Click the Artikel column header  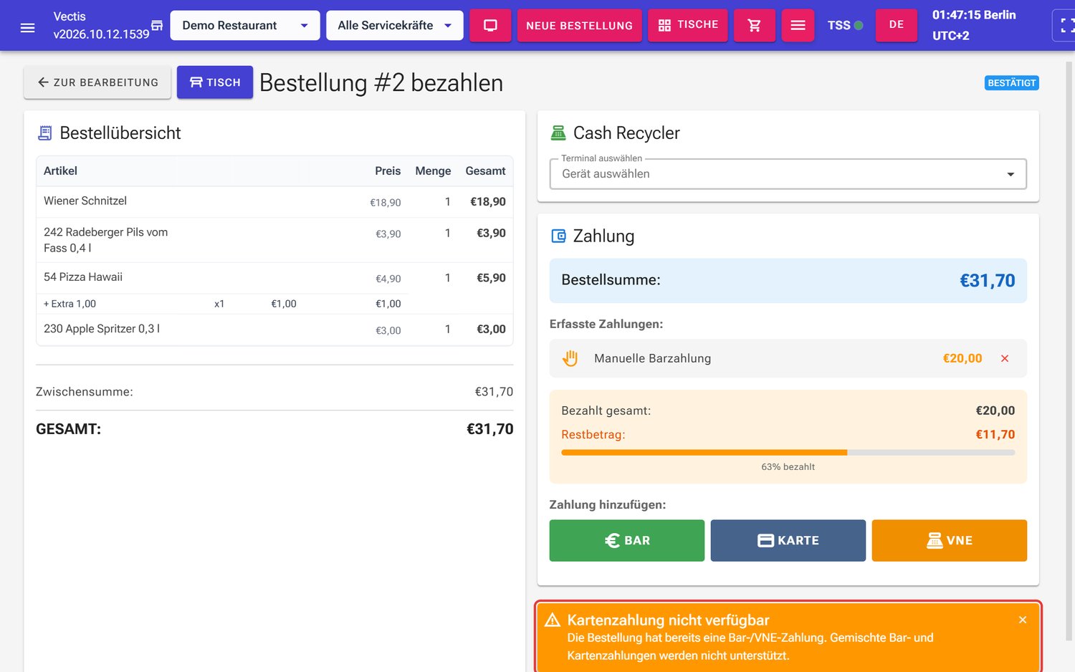60,171
